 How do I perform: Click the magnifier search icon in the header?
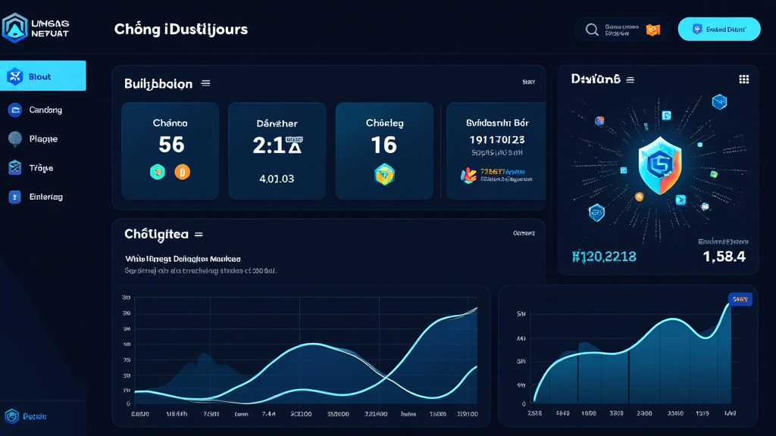(592, 30)
